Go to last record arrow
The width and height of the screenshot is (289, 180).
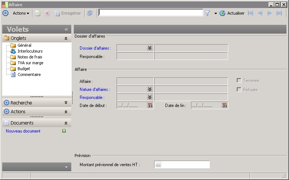[279, 13]
